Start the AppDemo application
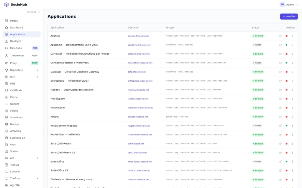The image size is (302, 188). [286, 45]
